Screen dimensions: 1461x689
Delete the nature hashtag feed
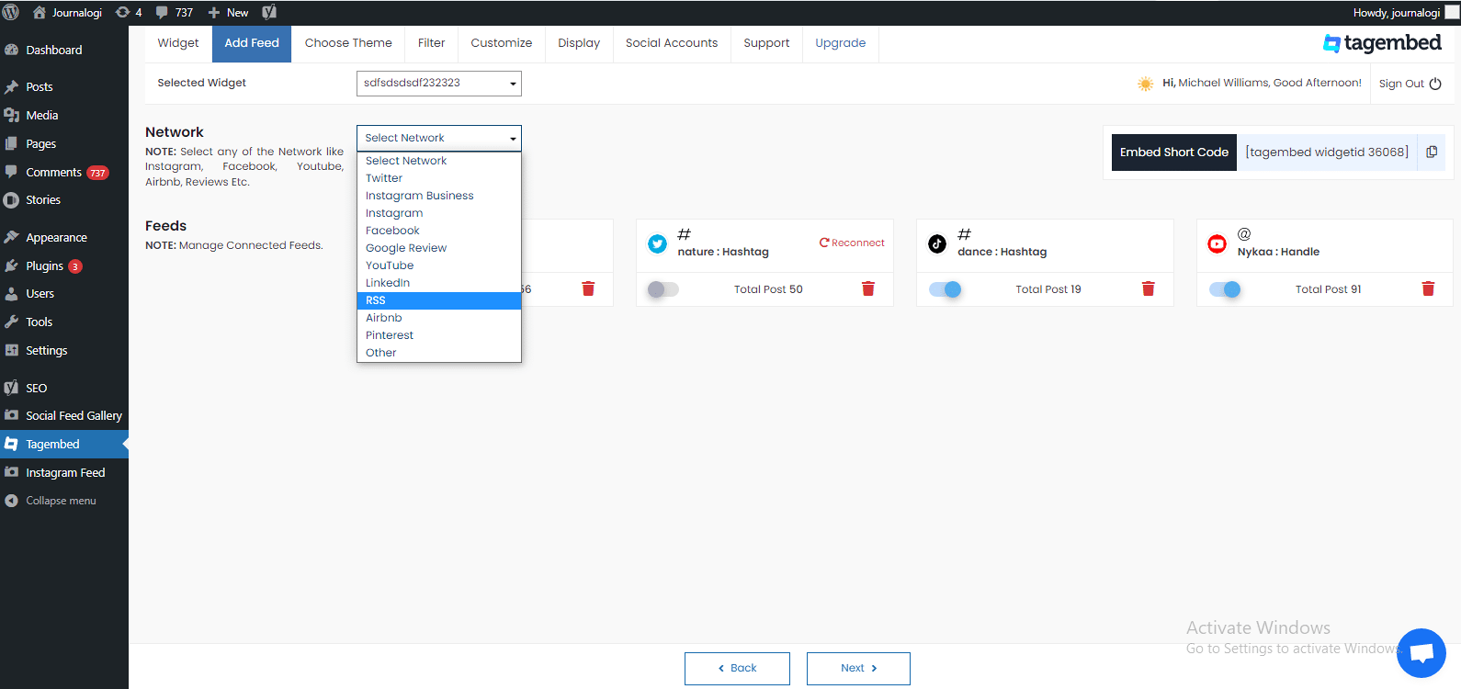pyautogui.click(x=868, y=288)
